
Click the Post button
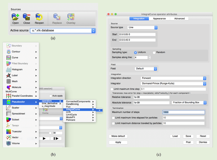tap(188, 142)
